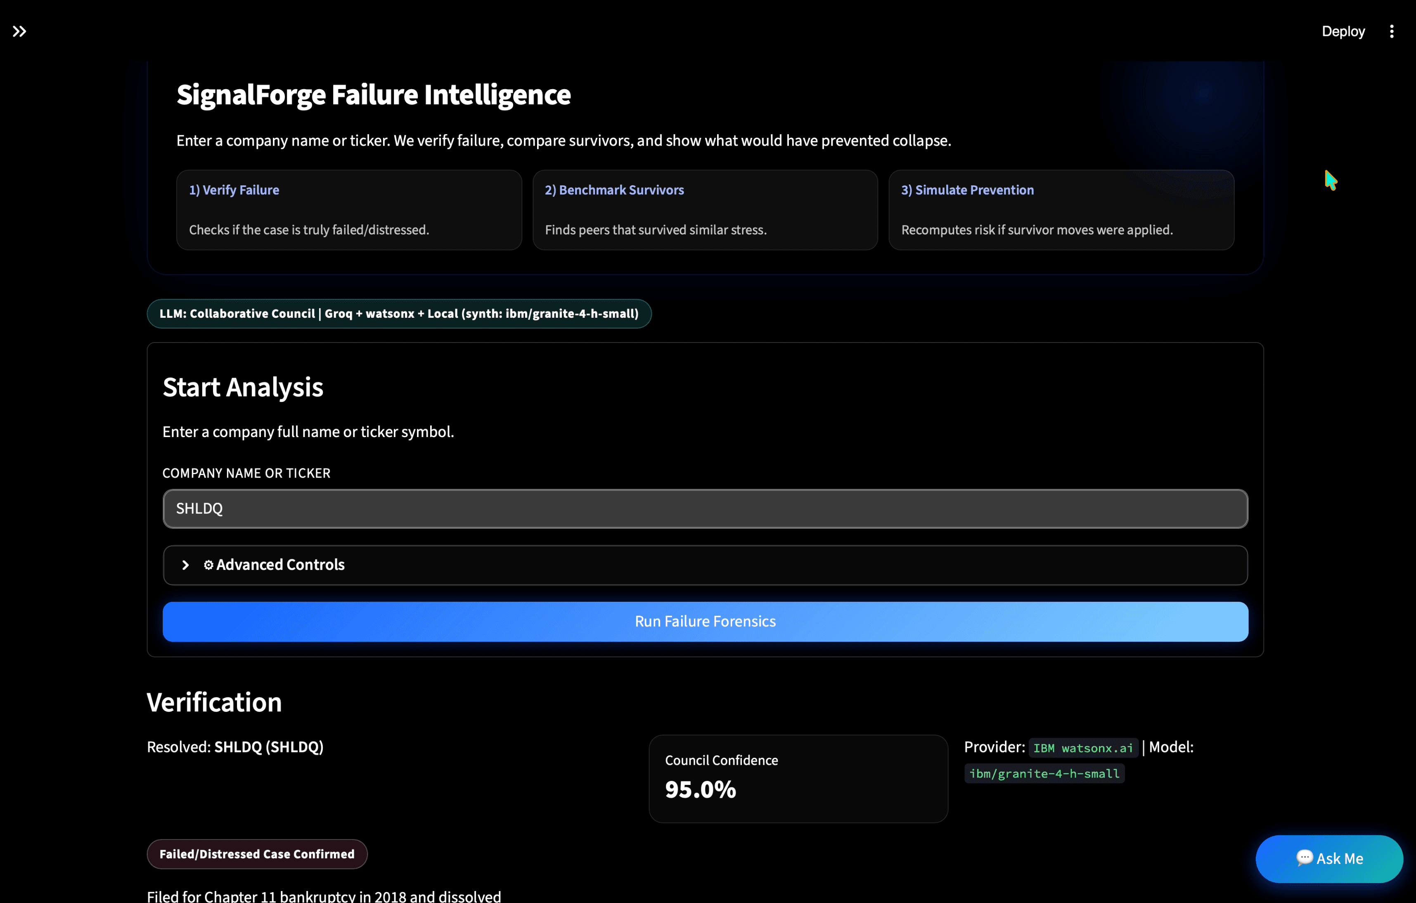Select the ibm/granite-4-h-small model chip

pyautogui.click(x=1044, y=774)
